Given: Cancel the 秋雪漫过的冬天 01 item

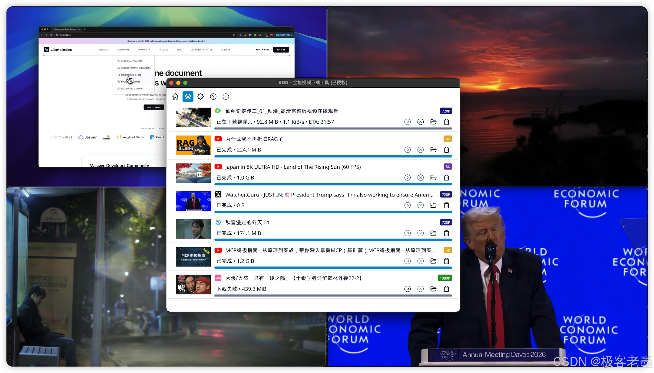Looking at the screenshot, I should (x=421, y=233).
